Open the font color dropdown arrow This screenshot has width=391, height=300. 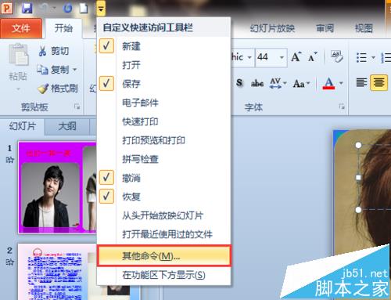click(341, 84)
